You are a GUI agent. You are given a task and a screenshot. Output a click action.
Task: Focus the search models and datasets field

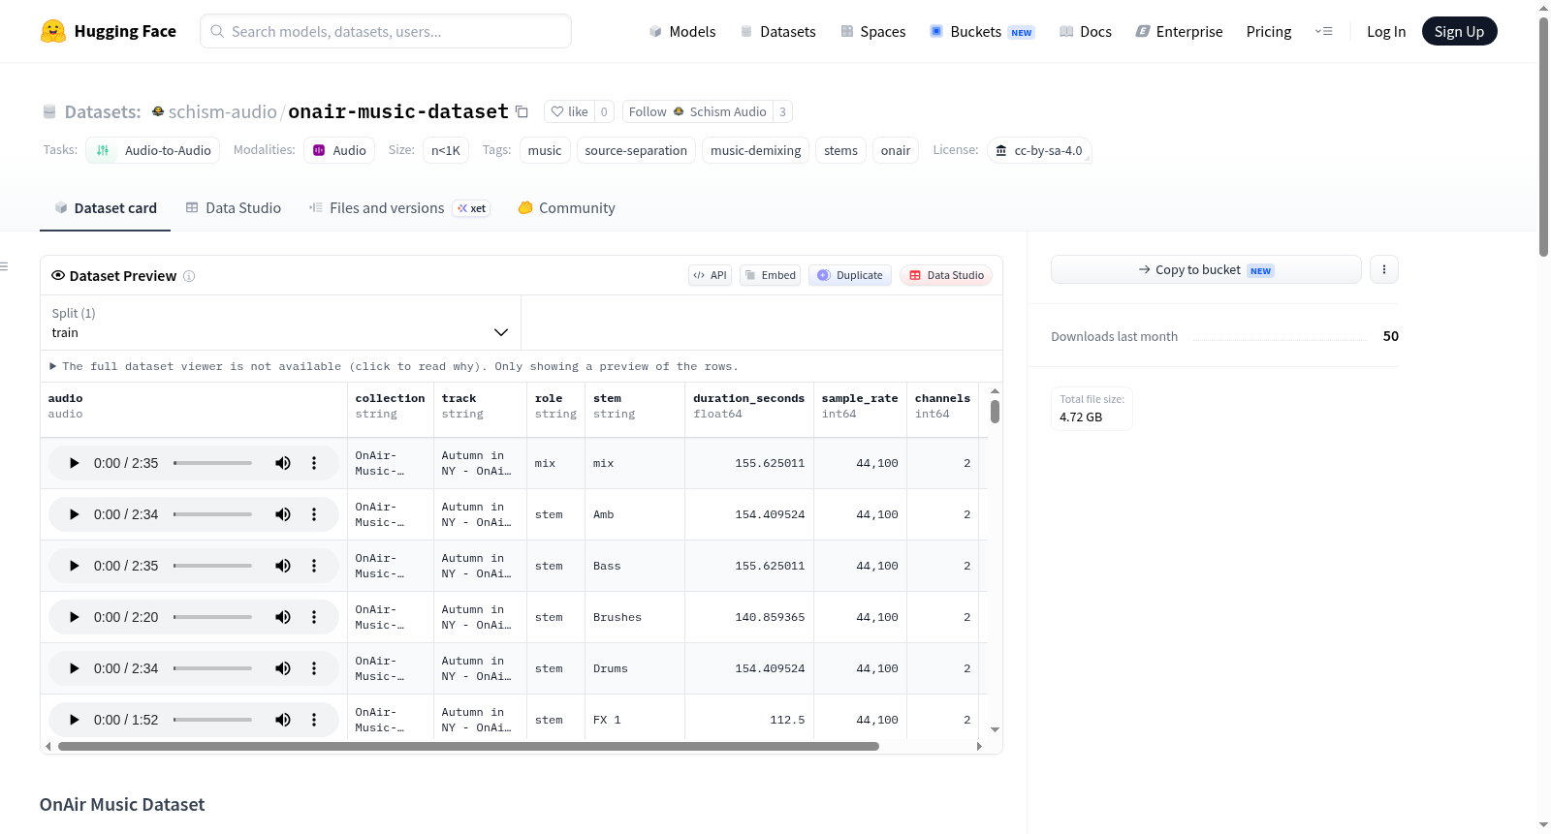click(386, 31)
